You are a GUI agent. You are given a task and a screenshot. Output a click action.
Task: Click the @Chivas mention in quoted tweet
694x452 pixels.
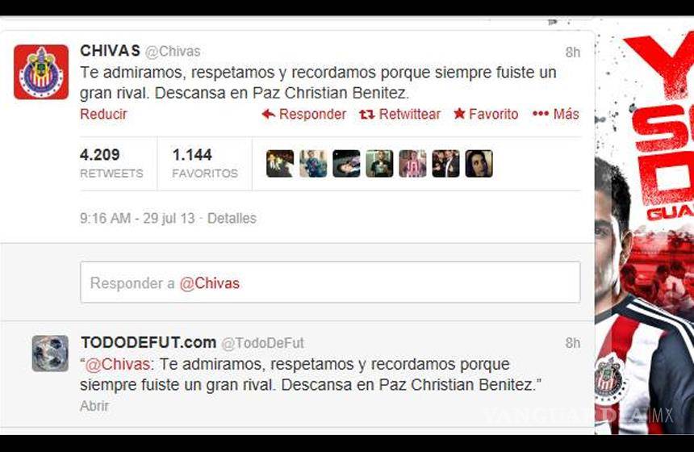click(117, 364)
